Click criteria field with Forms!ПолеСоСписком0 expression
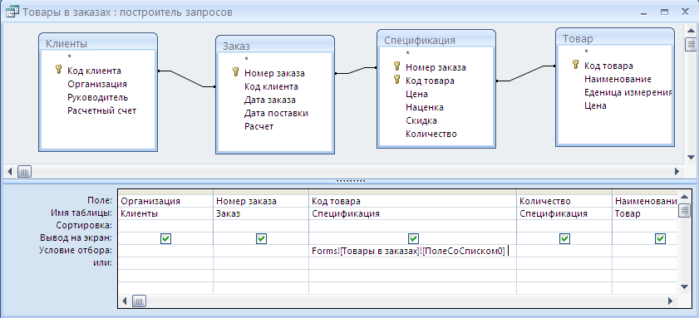699x318 pixels. (x=412, y=251)
